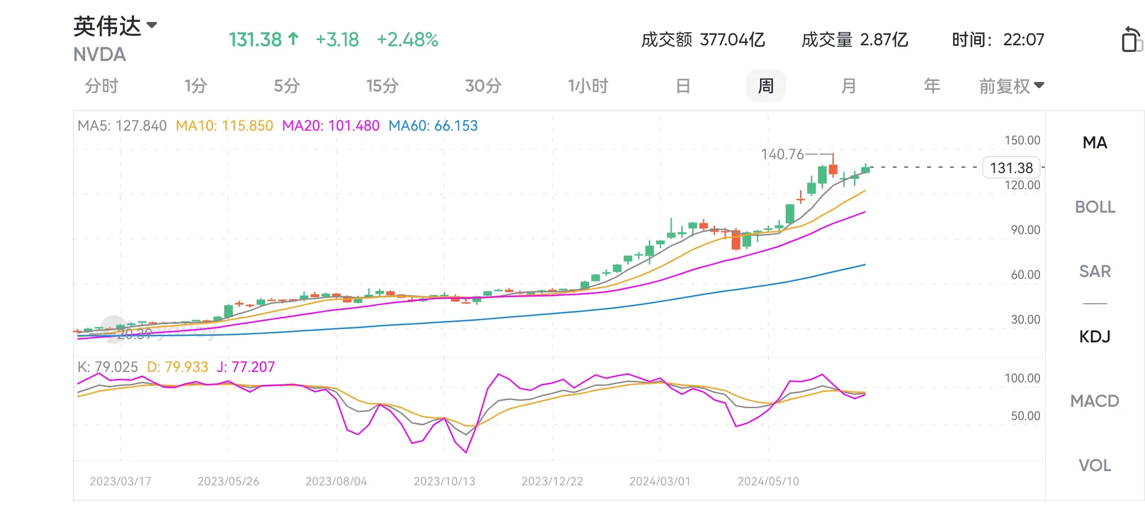Click the D: 79.933 value
This screenshot has height=515, width=1145.
(177, 367)
